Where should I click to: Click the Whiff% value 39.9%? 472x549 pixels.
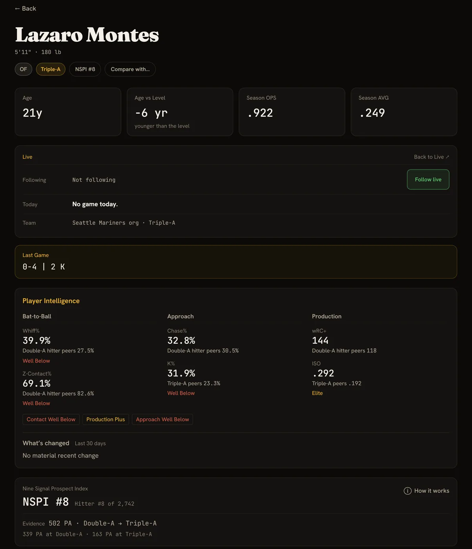pyautogui.click(x=37, y=340)
